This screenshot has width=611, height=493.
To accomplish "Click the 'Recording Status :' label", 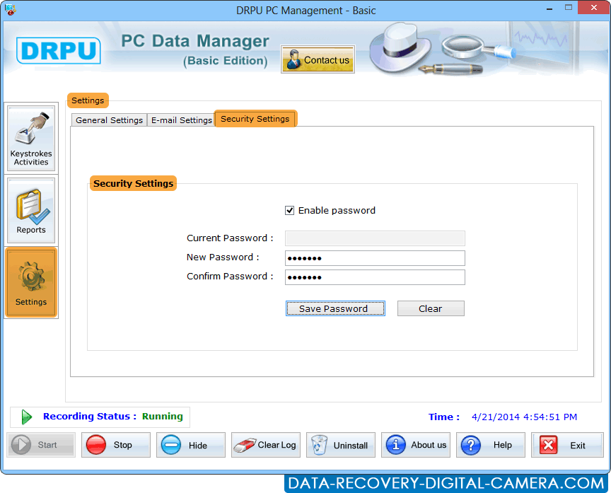I will [x=90, y=416].
